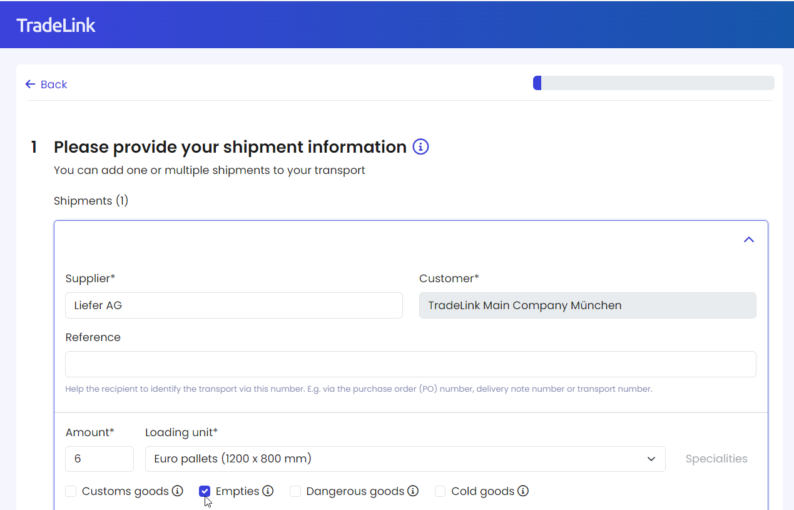Open shipment information info icon
Viewport: 794px width, 510px height.
coord(420,147)
